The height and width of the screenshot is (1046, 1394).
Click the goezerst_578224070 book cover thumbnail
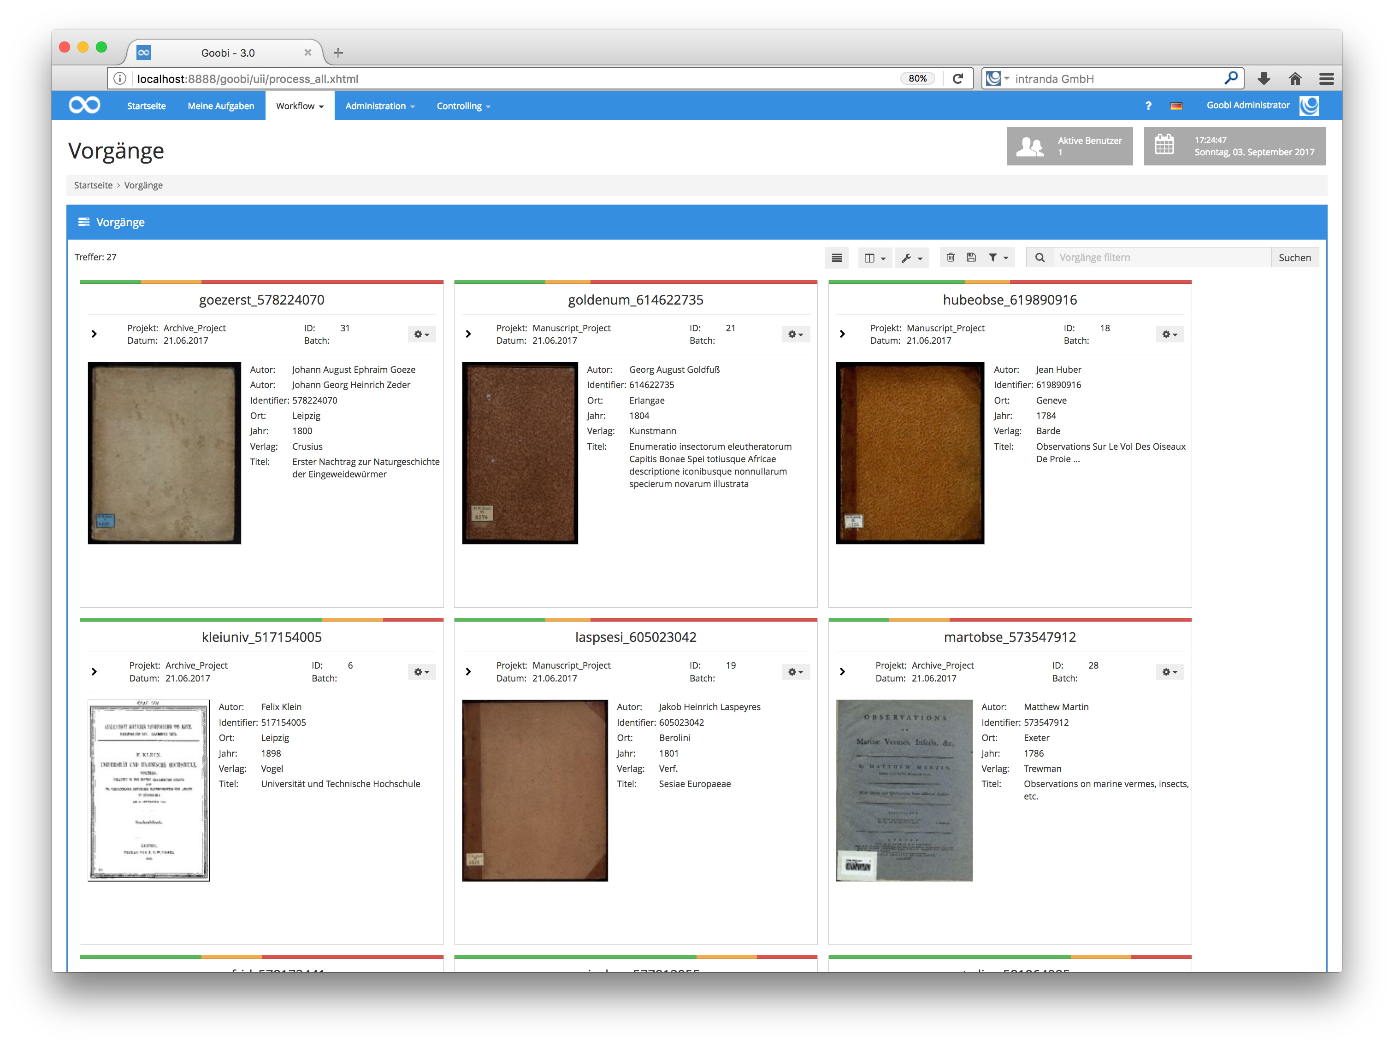[165, 453]
